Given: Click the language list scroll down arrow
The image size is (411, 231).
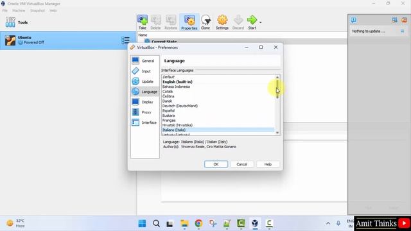Looking at the screenshot, I should 277,133.
